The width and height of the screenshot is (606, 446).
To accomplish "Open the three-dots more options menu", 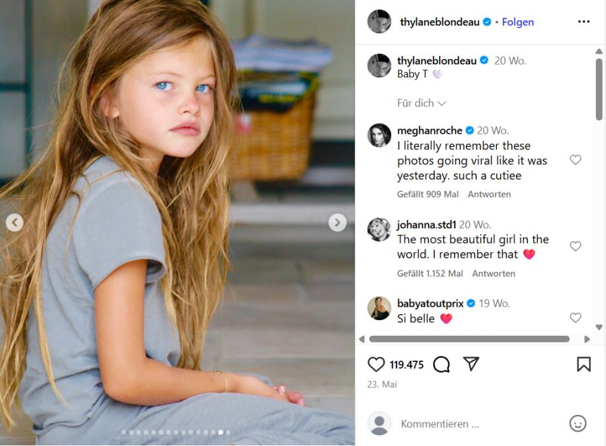I will tap(584, 22).
